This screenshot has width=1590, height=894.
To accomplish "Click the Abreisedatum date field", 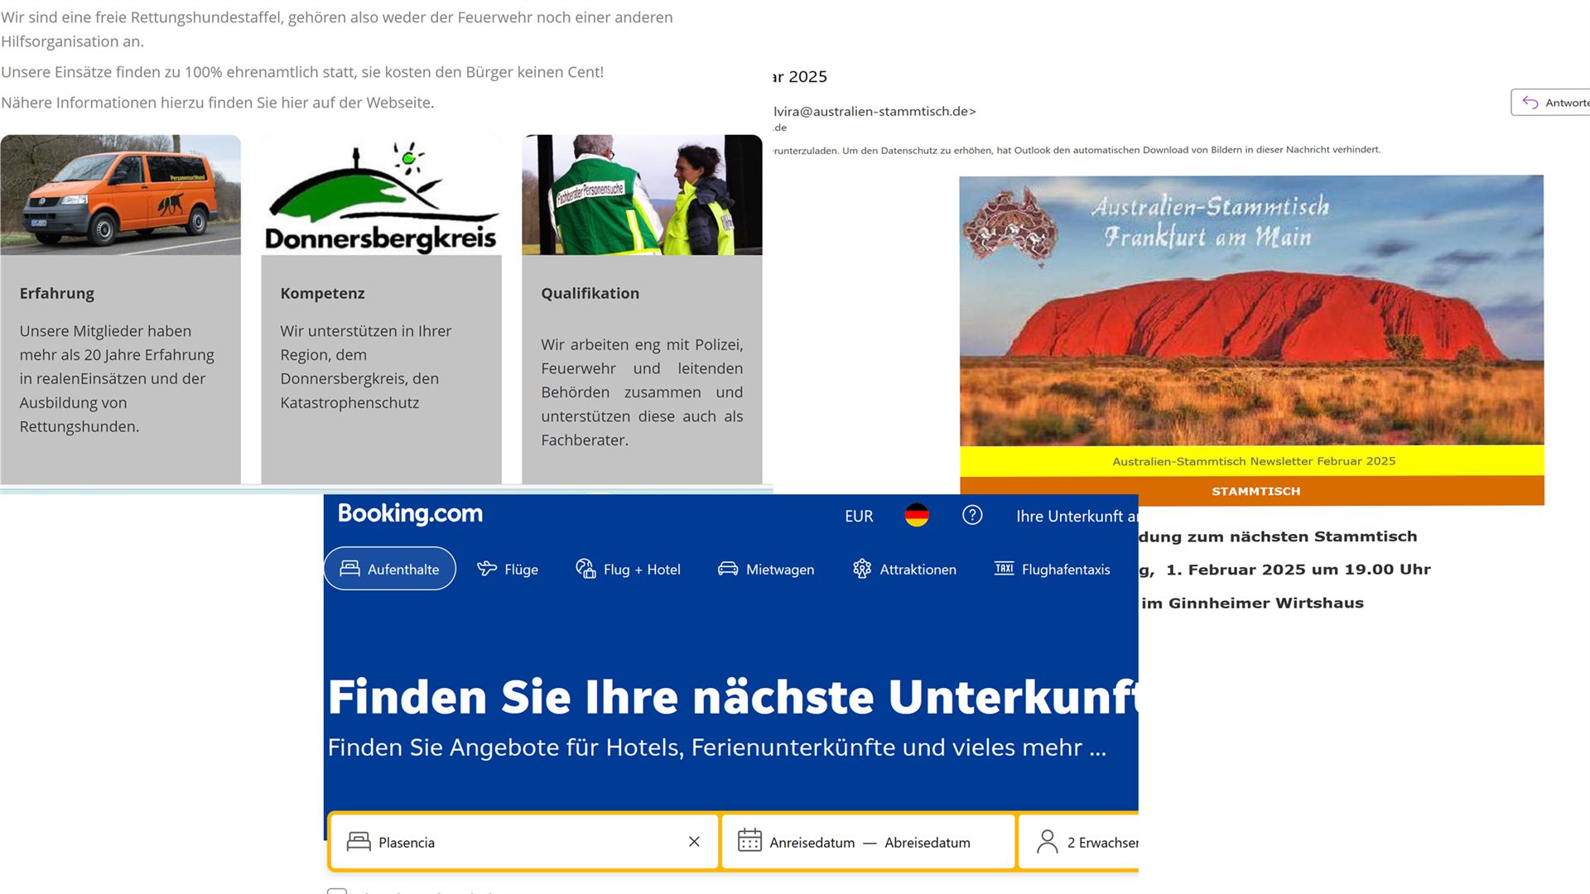I will 927,842.
